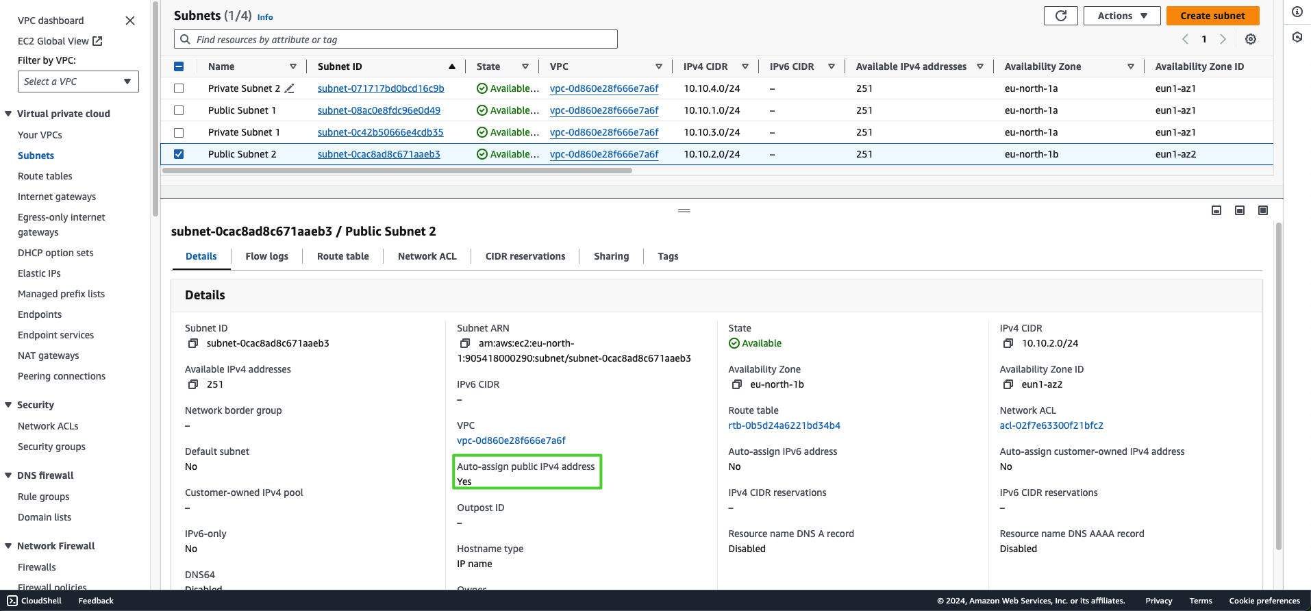
Task: Switch to the Route table tab
Action: click(342, 256)
